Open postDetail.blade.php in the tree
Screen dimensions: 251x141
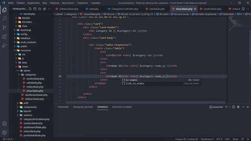pyautogui.click(x=35, y=136)
